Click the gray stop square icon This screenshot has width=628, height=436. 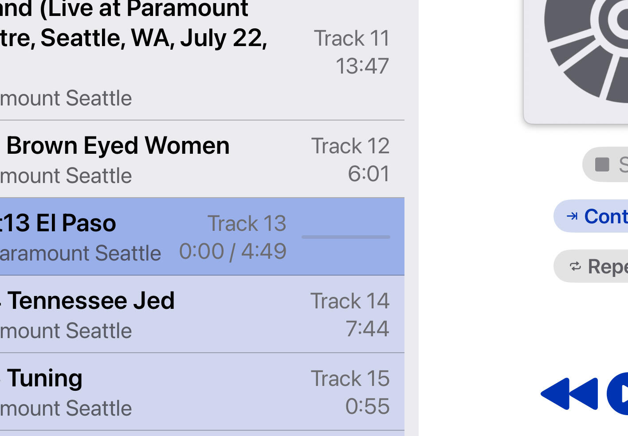[x=602, y=164]
